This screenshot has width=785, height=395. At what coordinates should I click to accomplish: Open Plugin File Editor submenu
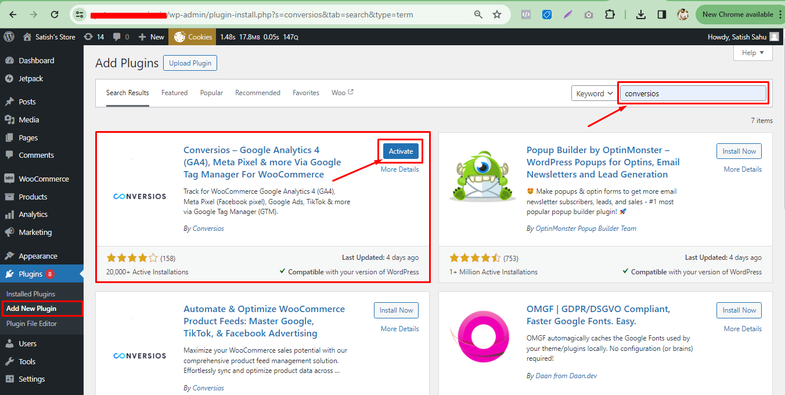(32, 324)
